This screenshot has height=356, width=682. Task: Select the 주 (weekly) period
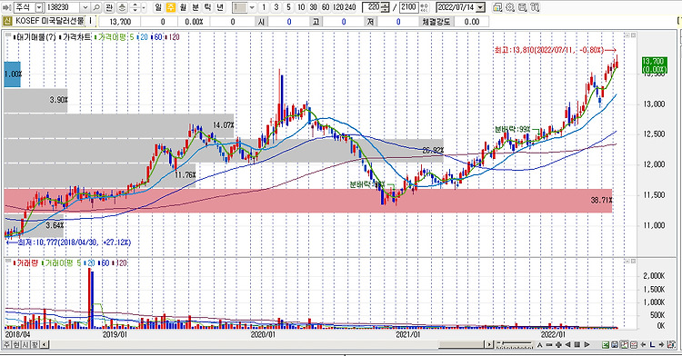(170, 7)
